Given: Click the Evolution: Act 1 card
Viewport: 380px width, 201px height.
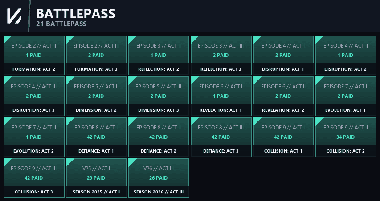Looking at the screenshot, I should [346, 96].
